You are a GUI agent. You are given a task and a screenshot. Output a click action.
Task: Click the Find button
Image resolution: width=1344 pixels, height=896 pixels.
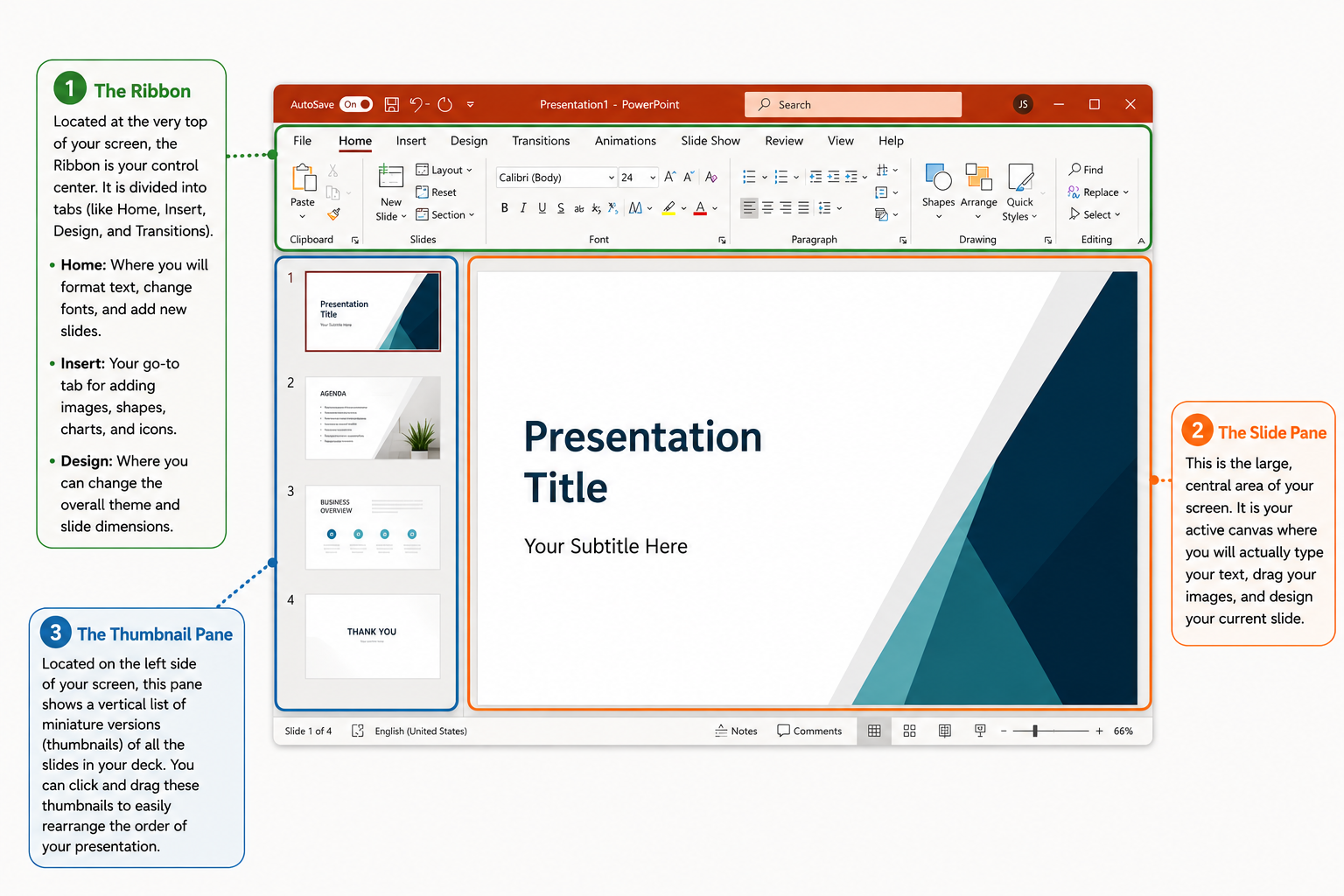[x=1086, y=170]
